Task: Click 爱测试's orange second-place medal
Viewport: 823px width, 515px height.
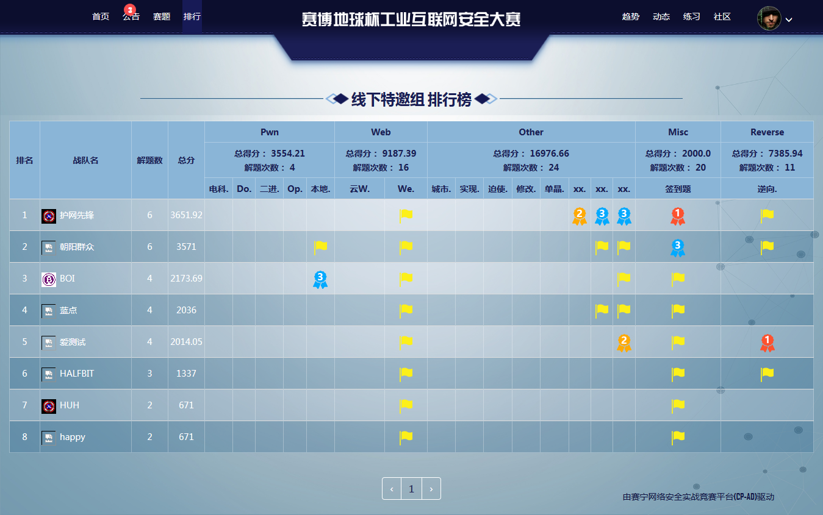Action: click(624, 343)
